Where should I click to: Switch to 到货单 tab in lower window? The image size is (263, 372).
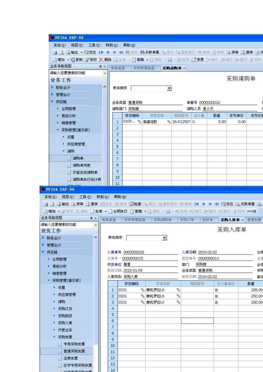click(208, 220)
